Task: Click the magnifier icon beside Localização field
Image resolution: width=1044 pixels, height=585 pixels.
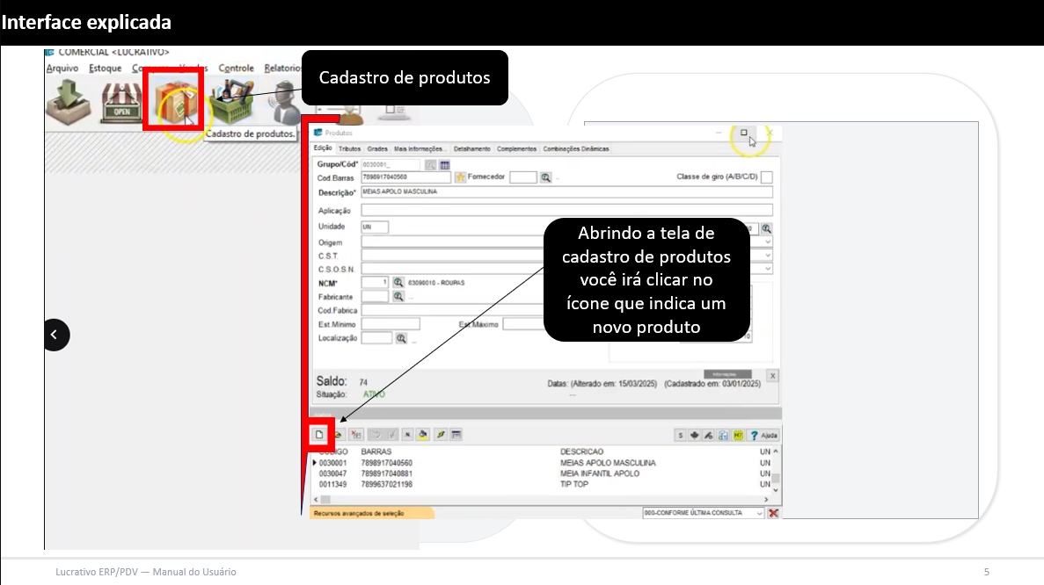Action: click(401, 338)
